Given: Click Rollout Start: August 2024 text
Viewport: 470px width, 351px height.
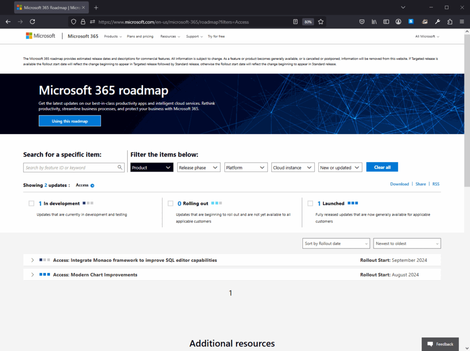Looking at the screenshot, I should 389,274.
